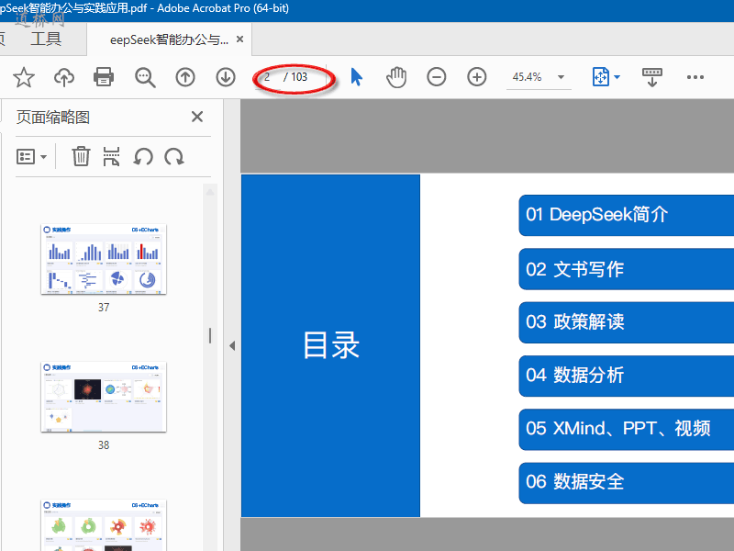Click the extract pages scissors icon
The height and width of the screenshot is (551, 734).
click(x=111, y=156)
